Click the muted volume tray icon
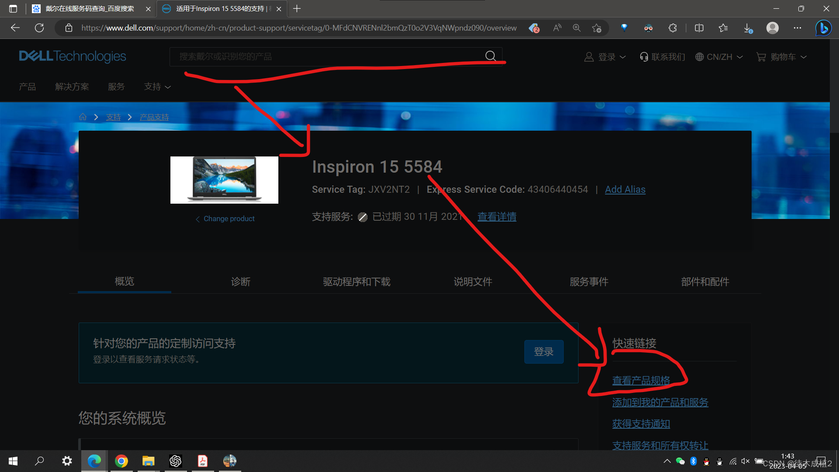The image size is (839, 472). [x=745, y=461]
